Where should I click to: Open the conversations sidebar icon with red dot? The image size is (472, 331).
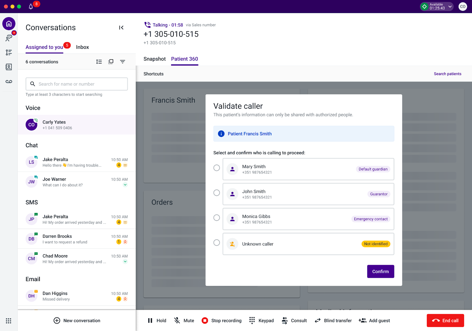tap(9, 38)
